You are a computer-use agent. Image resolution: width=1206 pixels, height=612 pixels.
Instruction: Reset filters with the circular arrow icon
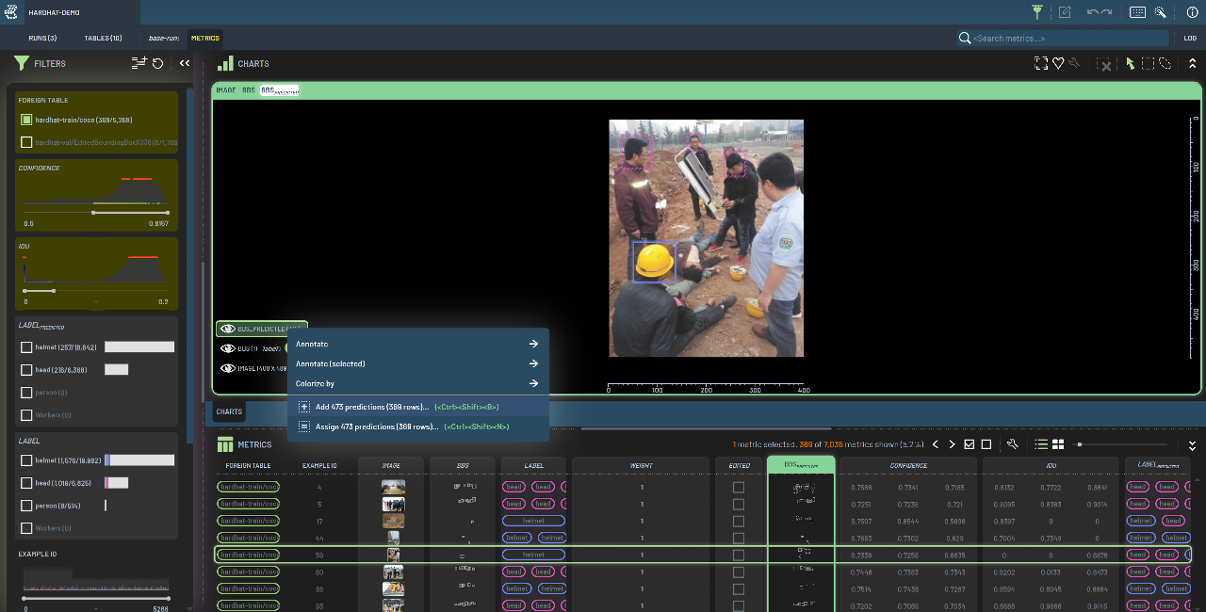tap(158, 63)
